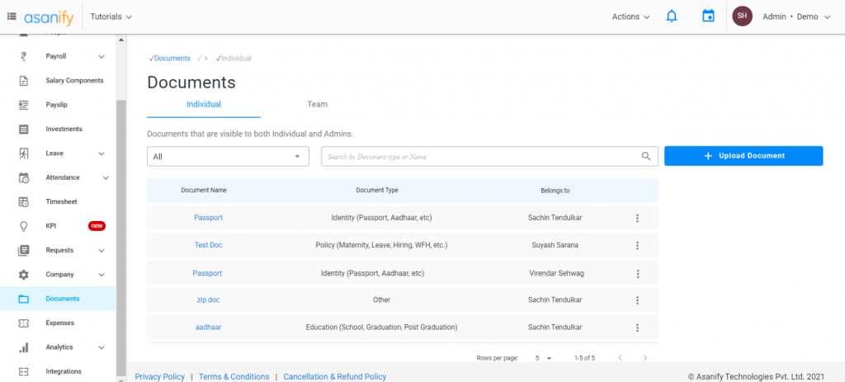Open three-dot menu for zip doc row

click(637, 300)
